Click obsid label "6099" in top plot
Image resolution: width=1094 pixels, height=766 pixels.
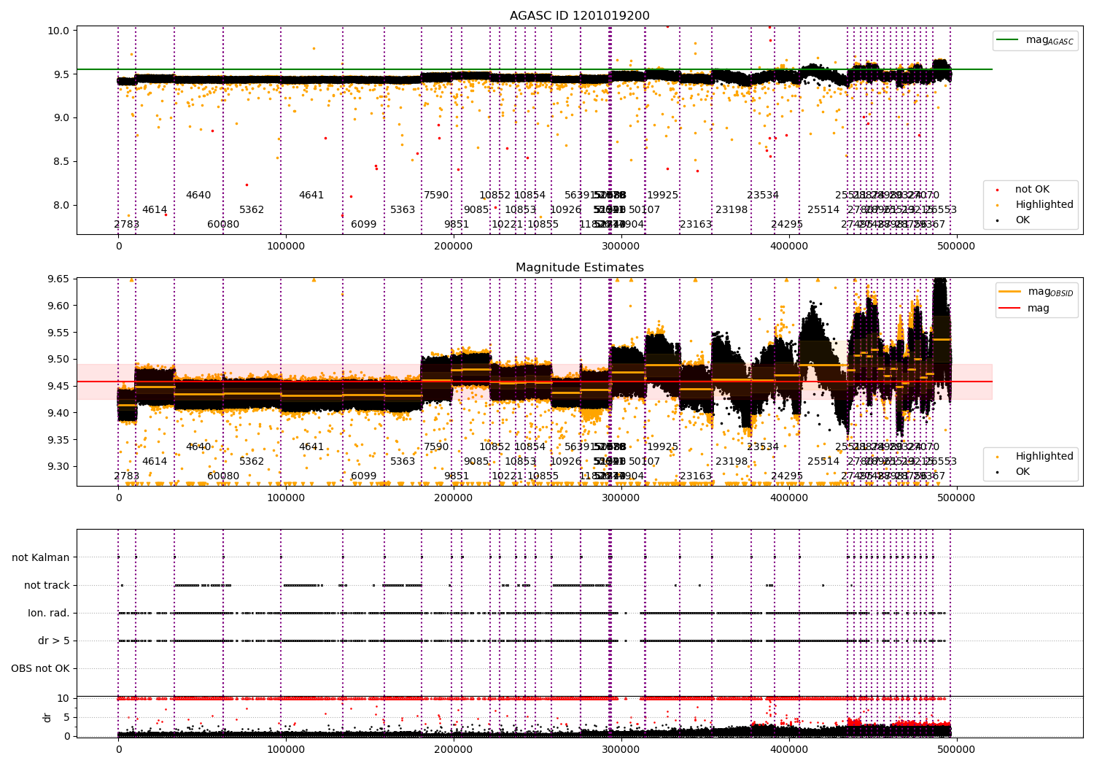click(364, 225)
